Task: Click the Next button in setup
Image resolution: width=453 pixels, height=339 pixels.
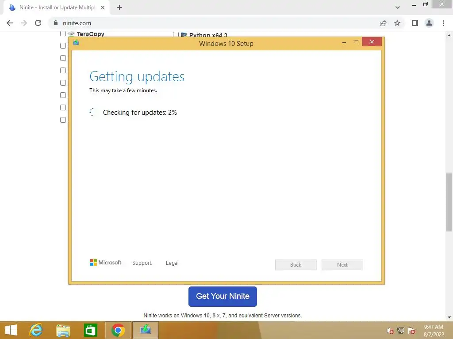Action: [x=342, y=265]
